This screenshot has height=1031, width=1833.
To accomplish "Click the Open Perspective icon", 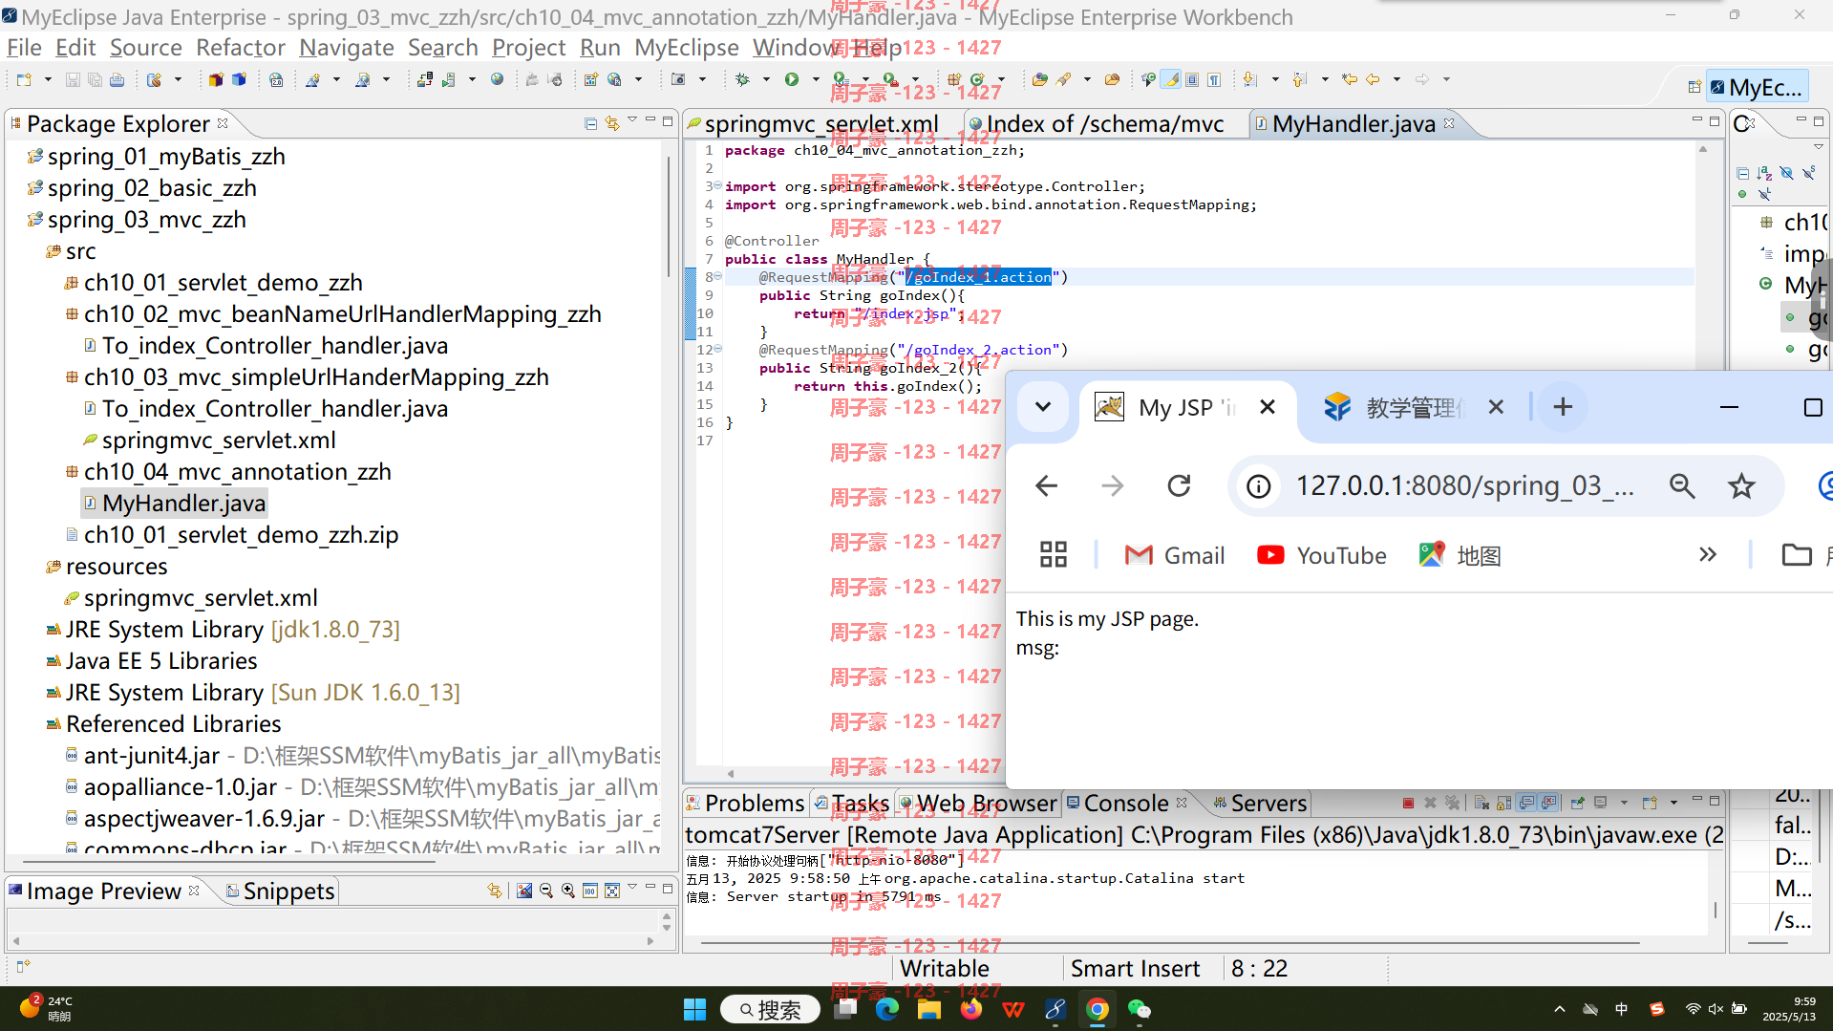I will (x=1694, y=87).
